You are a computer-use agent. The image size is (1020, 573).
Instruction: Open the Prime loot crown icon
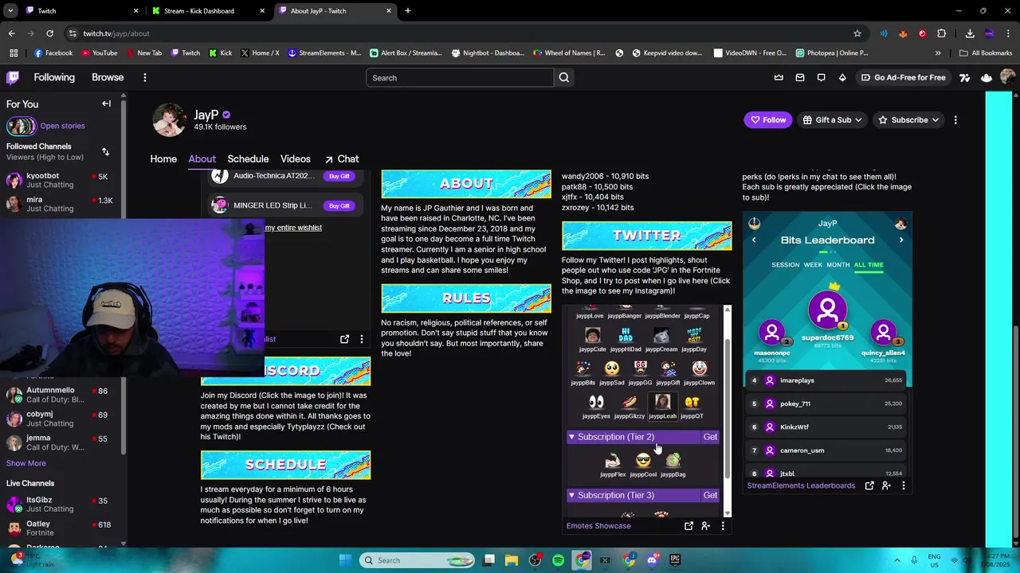click(779, 77)
